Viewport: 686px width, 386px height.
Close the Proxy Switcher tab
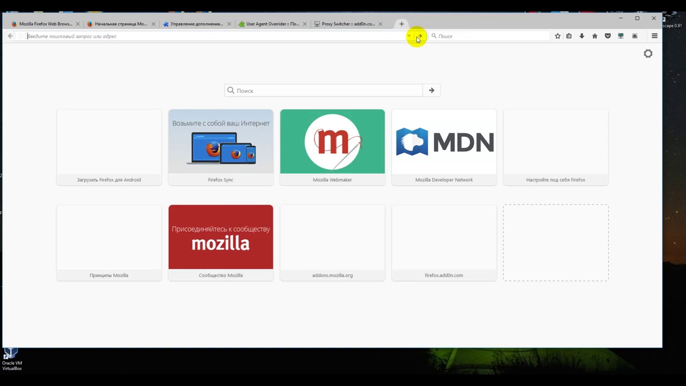(x=381, y=24)
